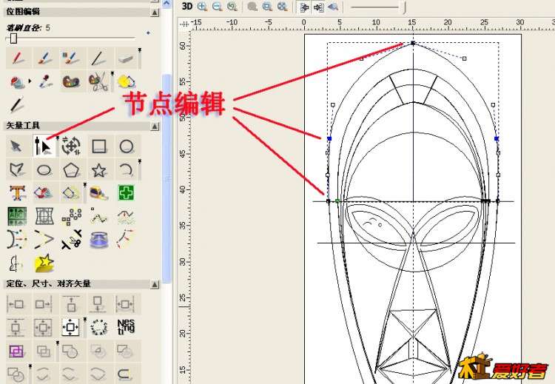This screenshot has height=384, width=555.
Task: Click the green cross icon
Action: coord(126,193)
